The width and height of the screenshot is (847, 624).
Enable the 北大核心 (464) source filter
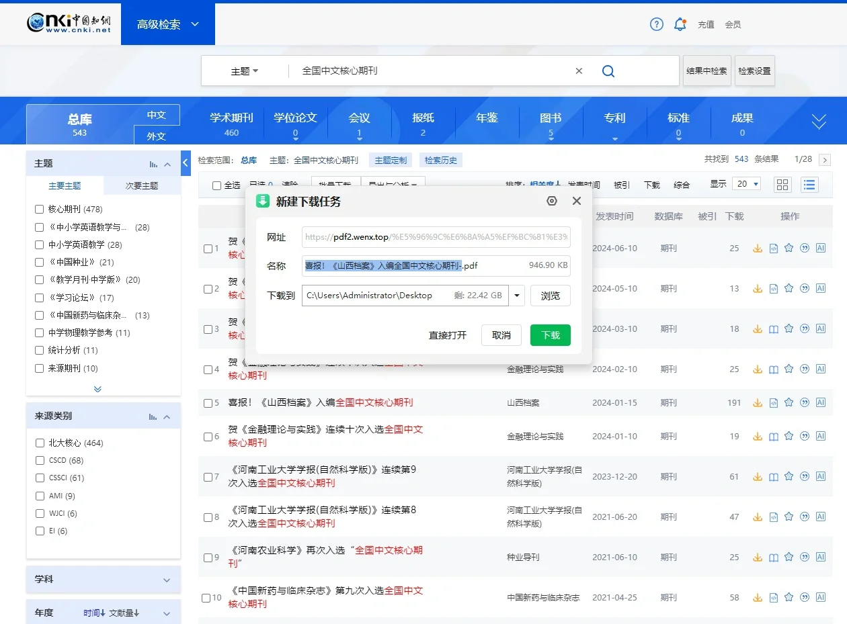pyautogui.click(x=39, y=442)
